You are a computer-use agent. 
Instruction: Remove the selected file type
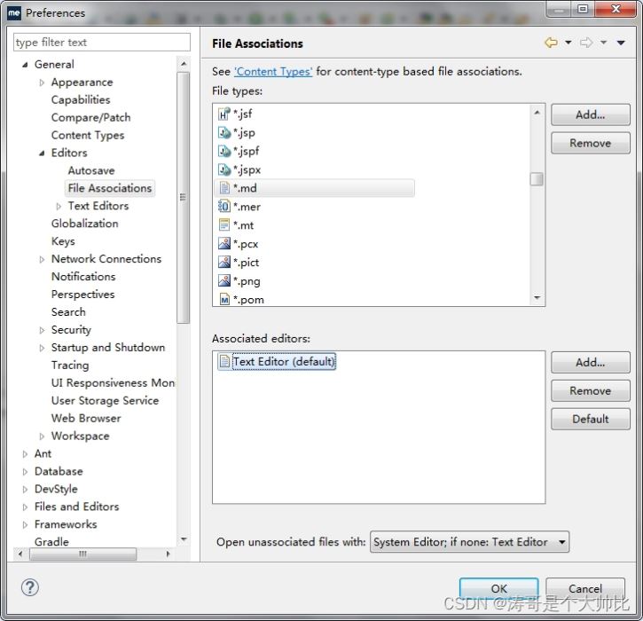pyautogui.click(x=590, y=143)
